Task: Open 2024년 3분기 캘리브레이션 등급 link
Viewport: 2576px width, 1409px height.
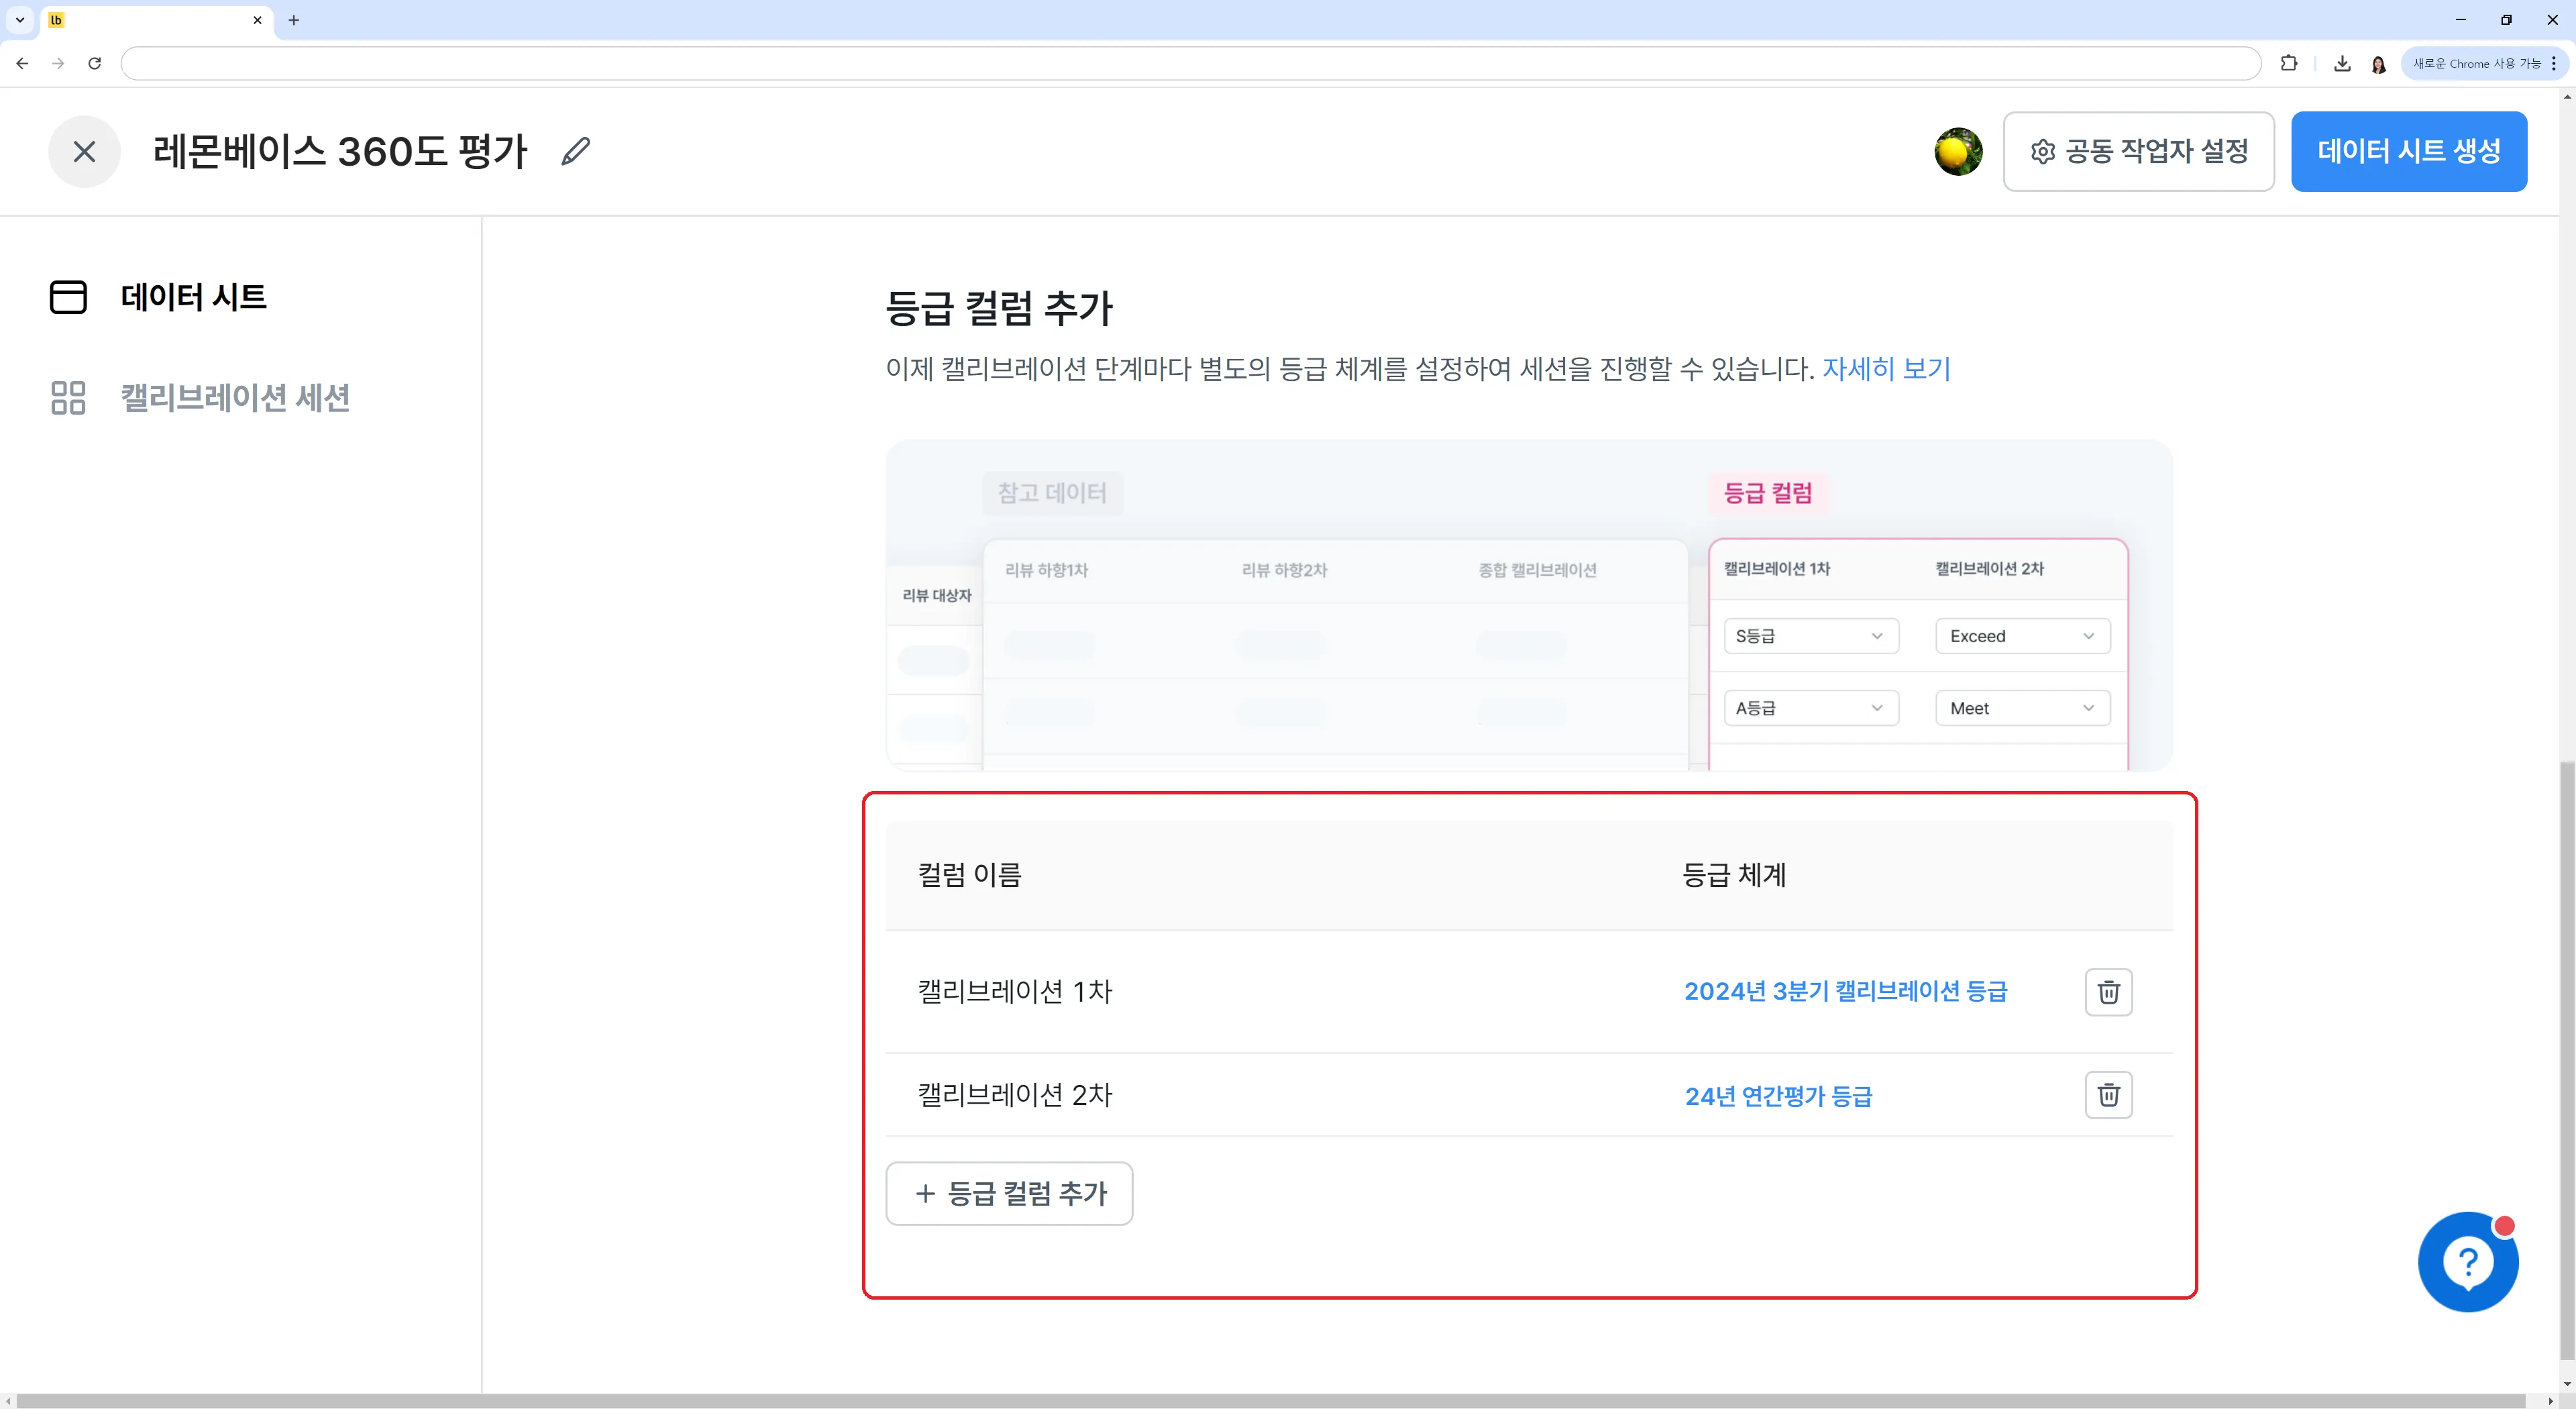Action: point(1845,992)
